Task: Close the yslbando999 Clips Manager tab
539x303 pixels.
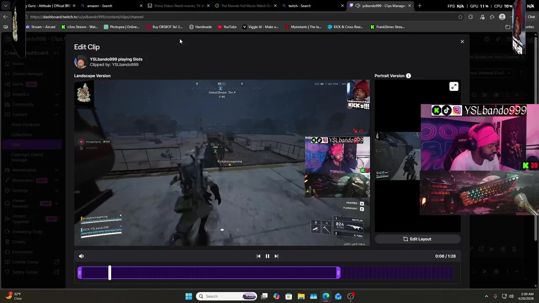Action: point(409,6)
